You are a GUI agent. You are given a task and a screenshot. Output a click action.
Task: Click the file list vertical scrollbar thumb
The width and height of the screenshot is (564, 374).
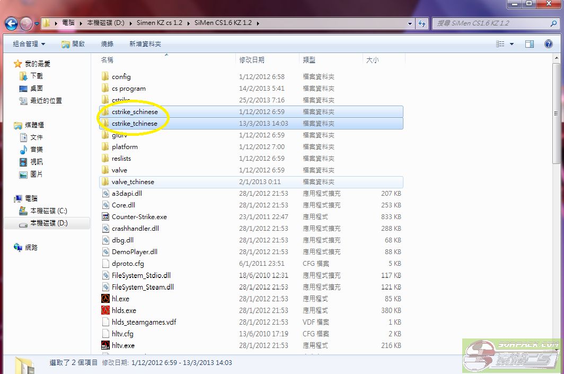[556, 114]
